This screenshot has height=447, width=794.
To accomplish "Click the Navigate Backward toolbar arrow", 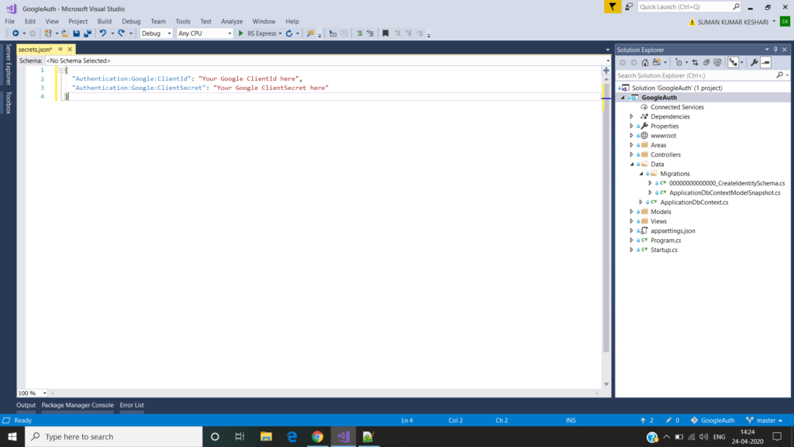I will [16, 33].
